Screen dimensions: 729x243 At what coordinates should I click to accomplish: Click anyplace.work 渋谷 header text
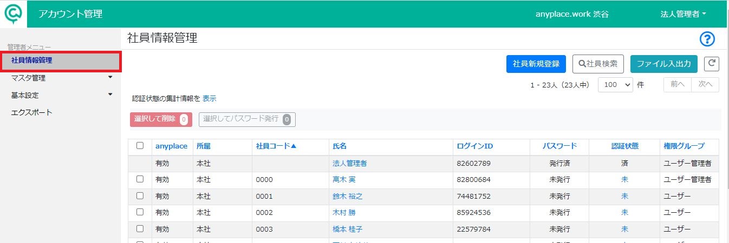[572, 15]
